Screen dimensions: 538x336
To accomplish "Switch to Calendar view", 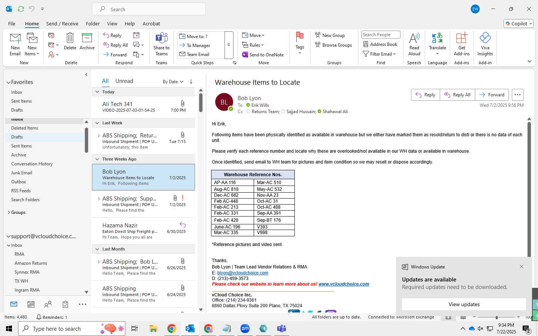I will [x=31, y=304].
